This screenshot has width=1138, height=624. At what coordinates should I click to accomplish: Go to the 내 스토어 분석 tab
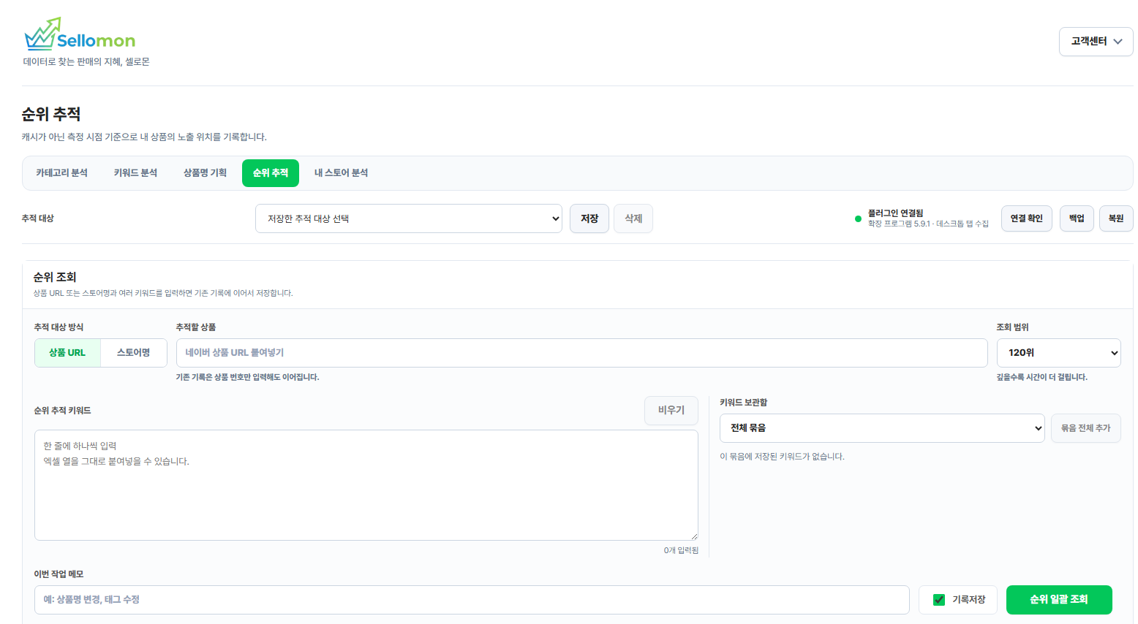(341, 173)
